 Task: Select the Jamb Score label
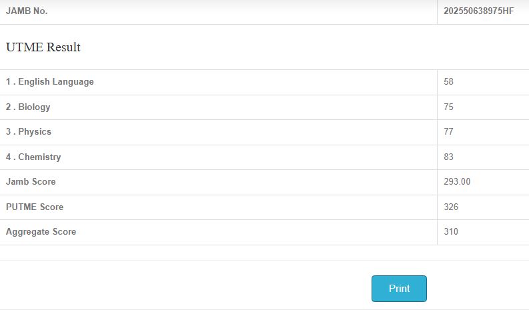31,182
